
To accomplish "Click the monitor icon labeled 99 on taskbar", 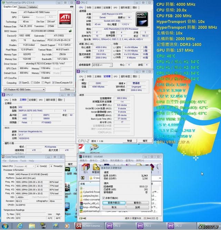I will coord(44,226).
